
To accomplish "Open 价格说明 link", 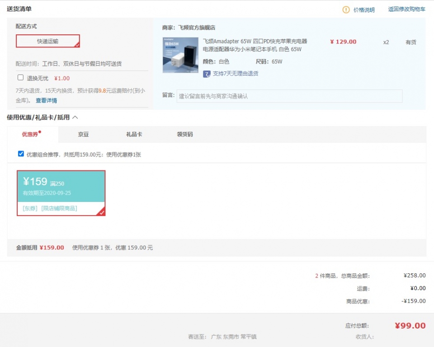I will 364,10.
